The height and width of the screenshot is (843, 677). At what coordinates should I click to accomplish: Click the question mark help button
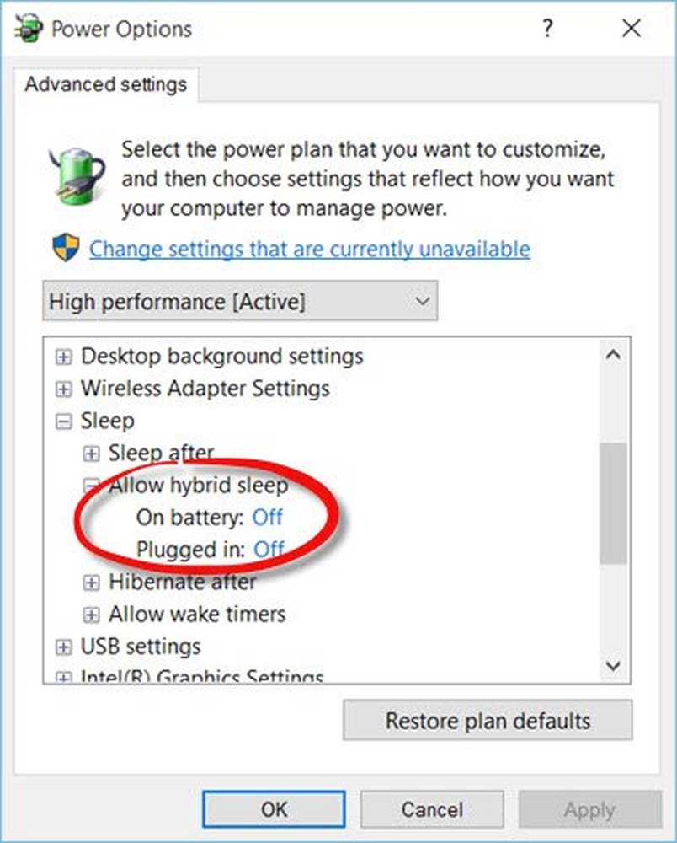(x=547, y=29)
